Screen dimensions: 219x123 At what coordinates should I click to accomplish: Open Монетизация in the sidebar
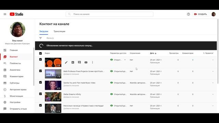click(x=16, y=96)
